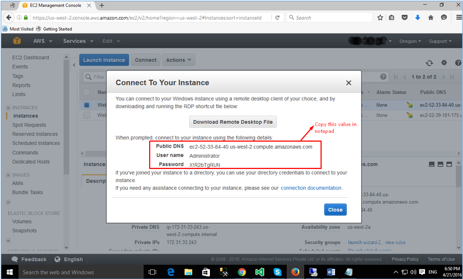Viewport: 463px width, 279px height.
Task: Collapse the ELASTIC BLOCK STORE section
Action: 8,202
